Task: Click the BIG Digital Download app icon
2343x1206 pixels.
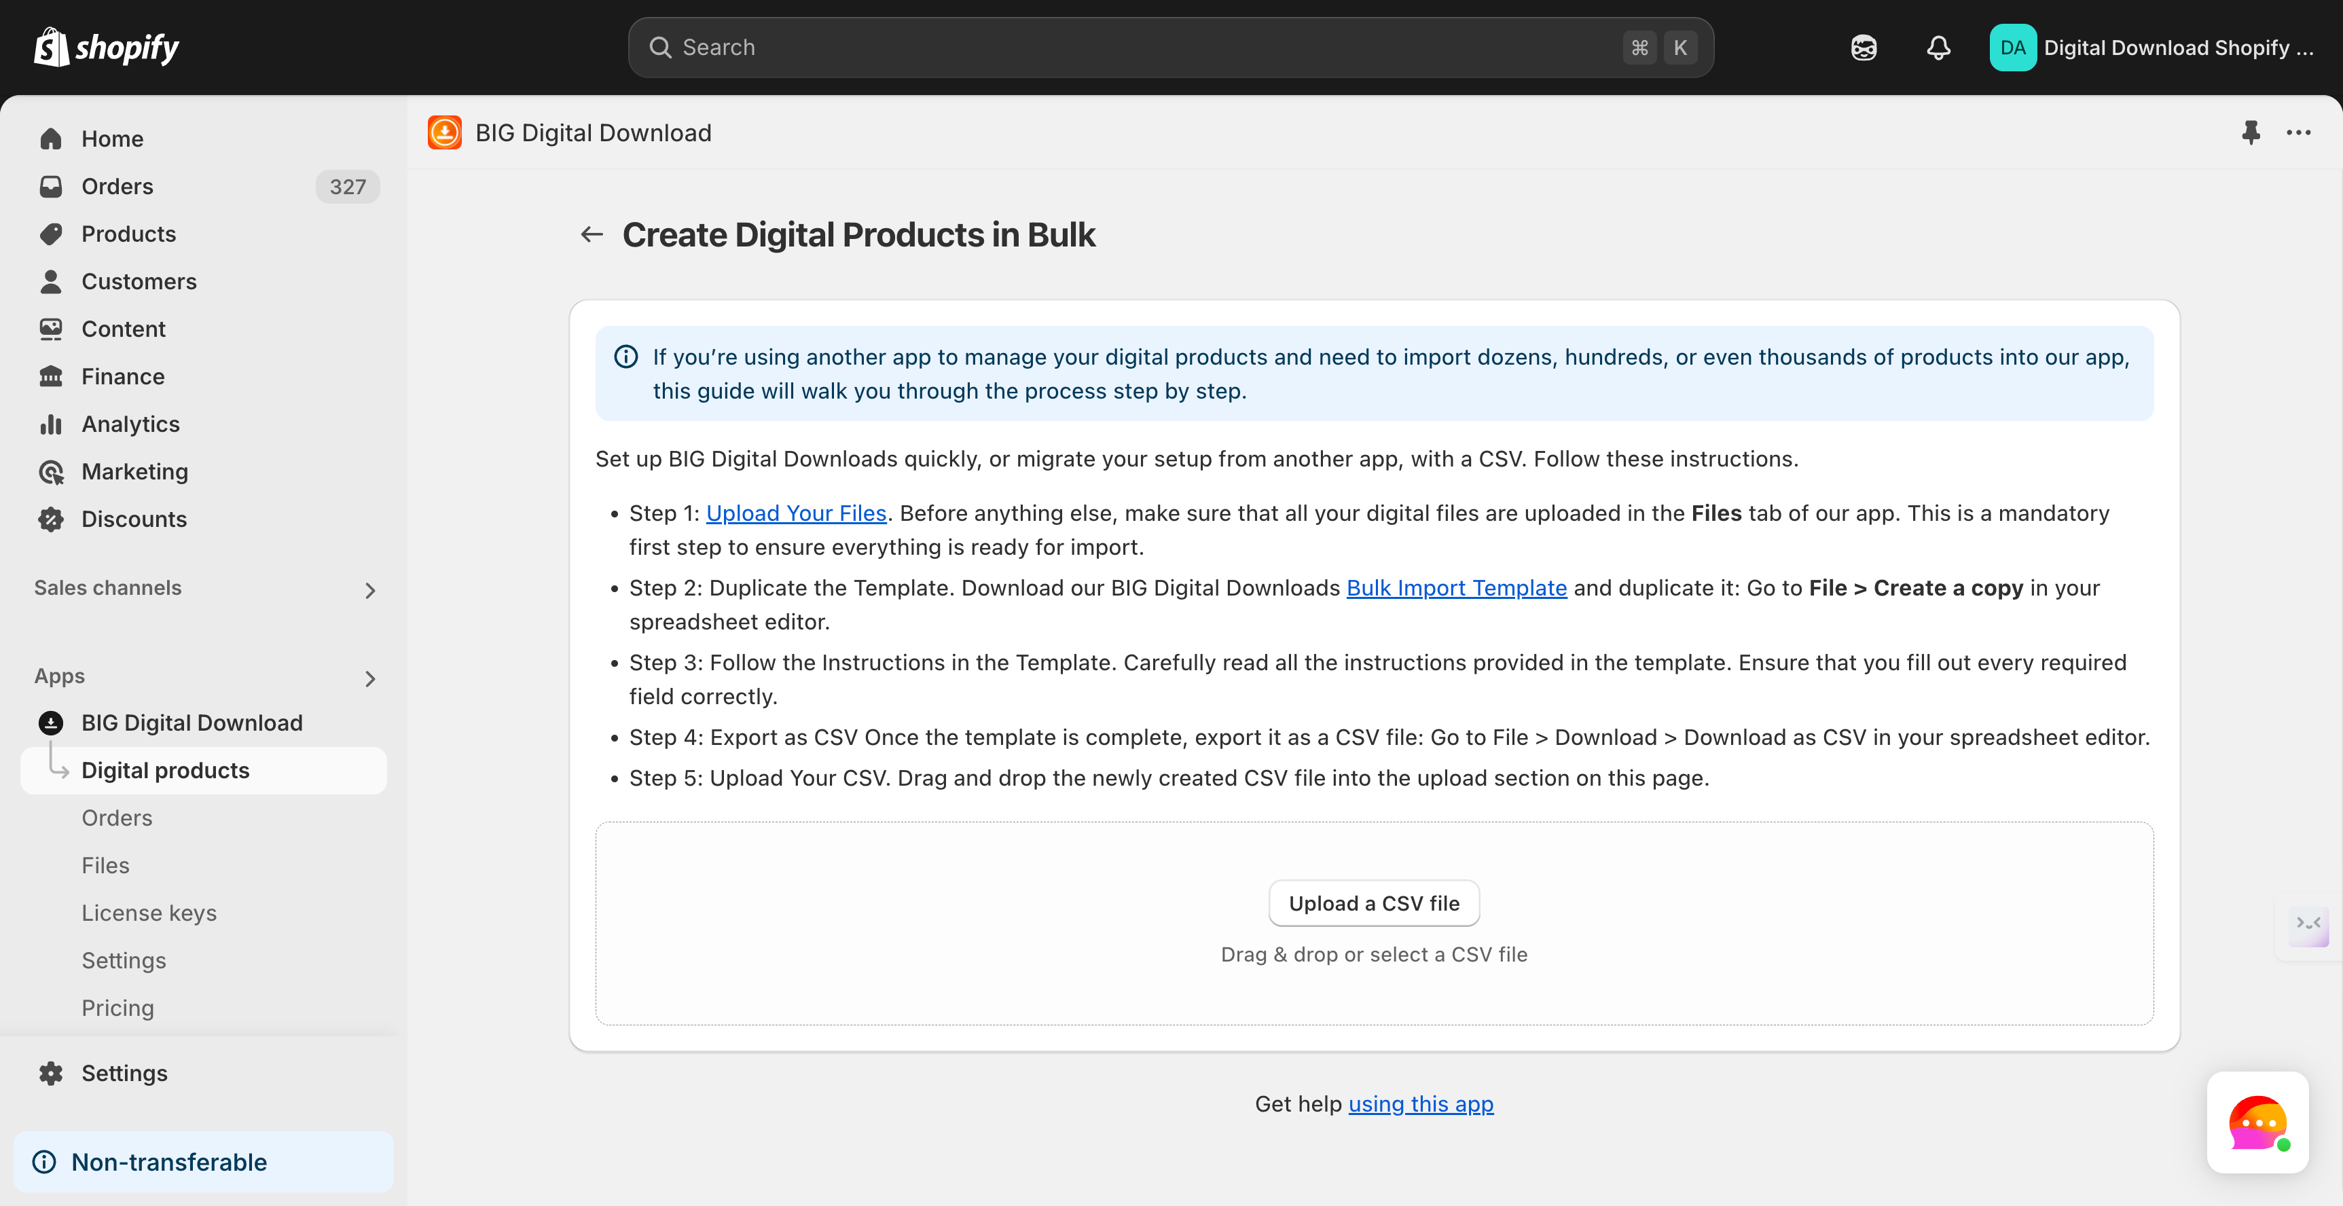Action: [x=445, y=133]
